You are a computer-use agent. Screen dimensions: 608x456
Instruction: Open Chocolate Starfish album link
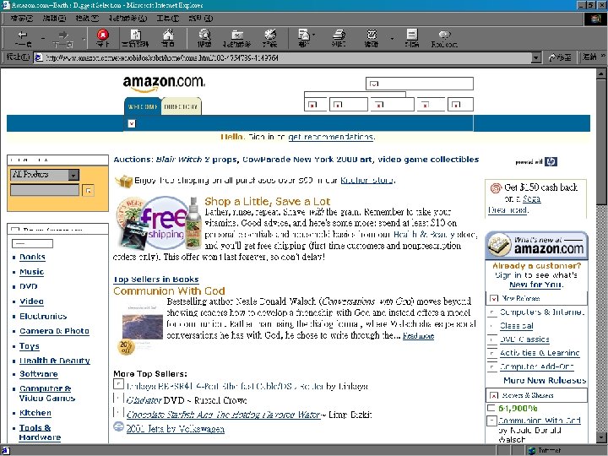coord(223,415)
